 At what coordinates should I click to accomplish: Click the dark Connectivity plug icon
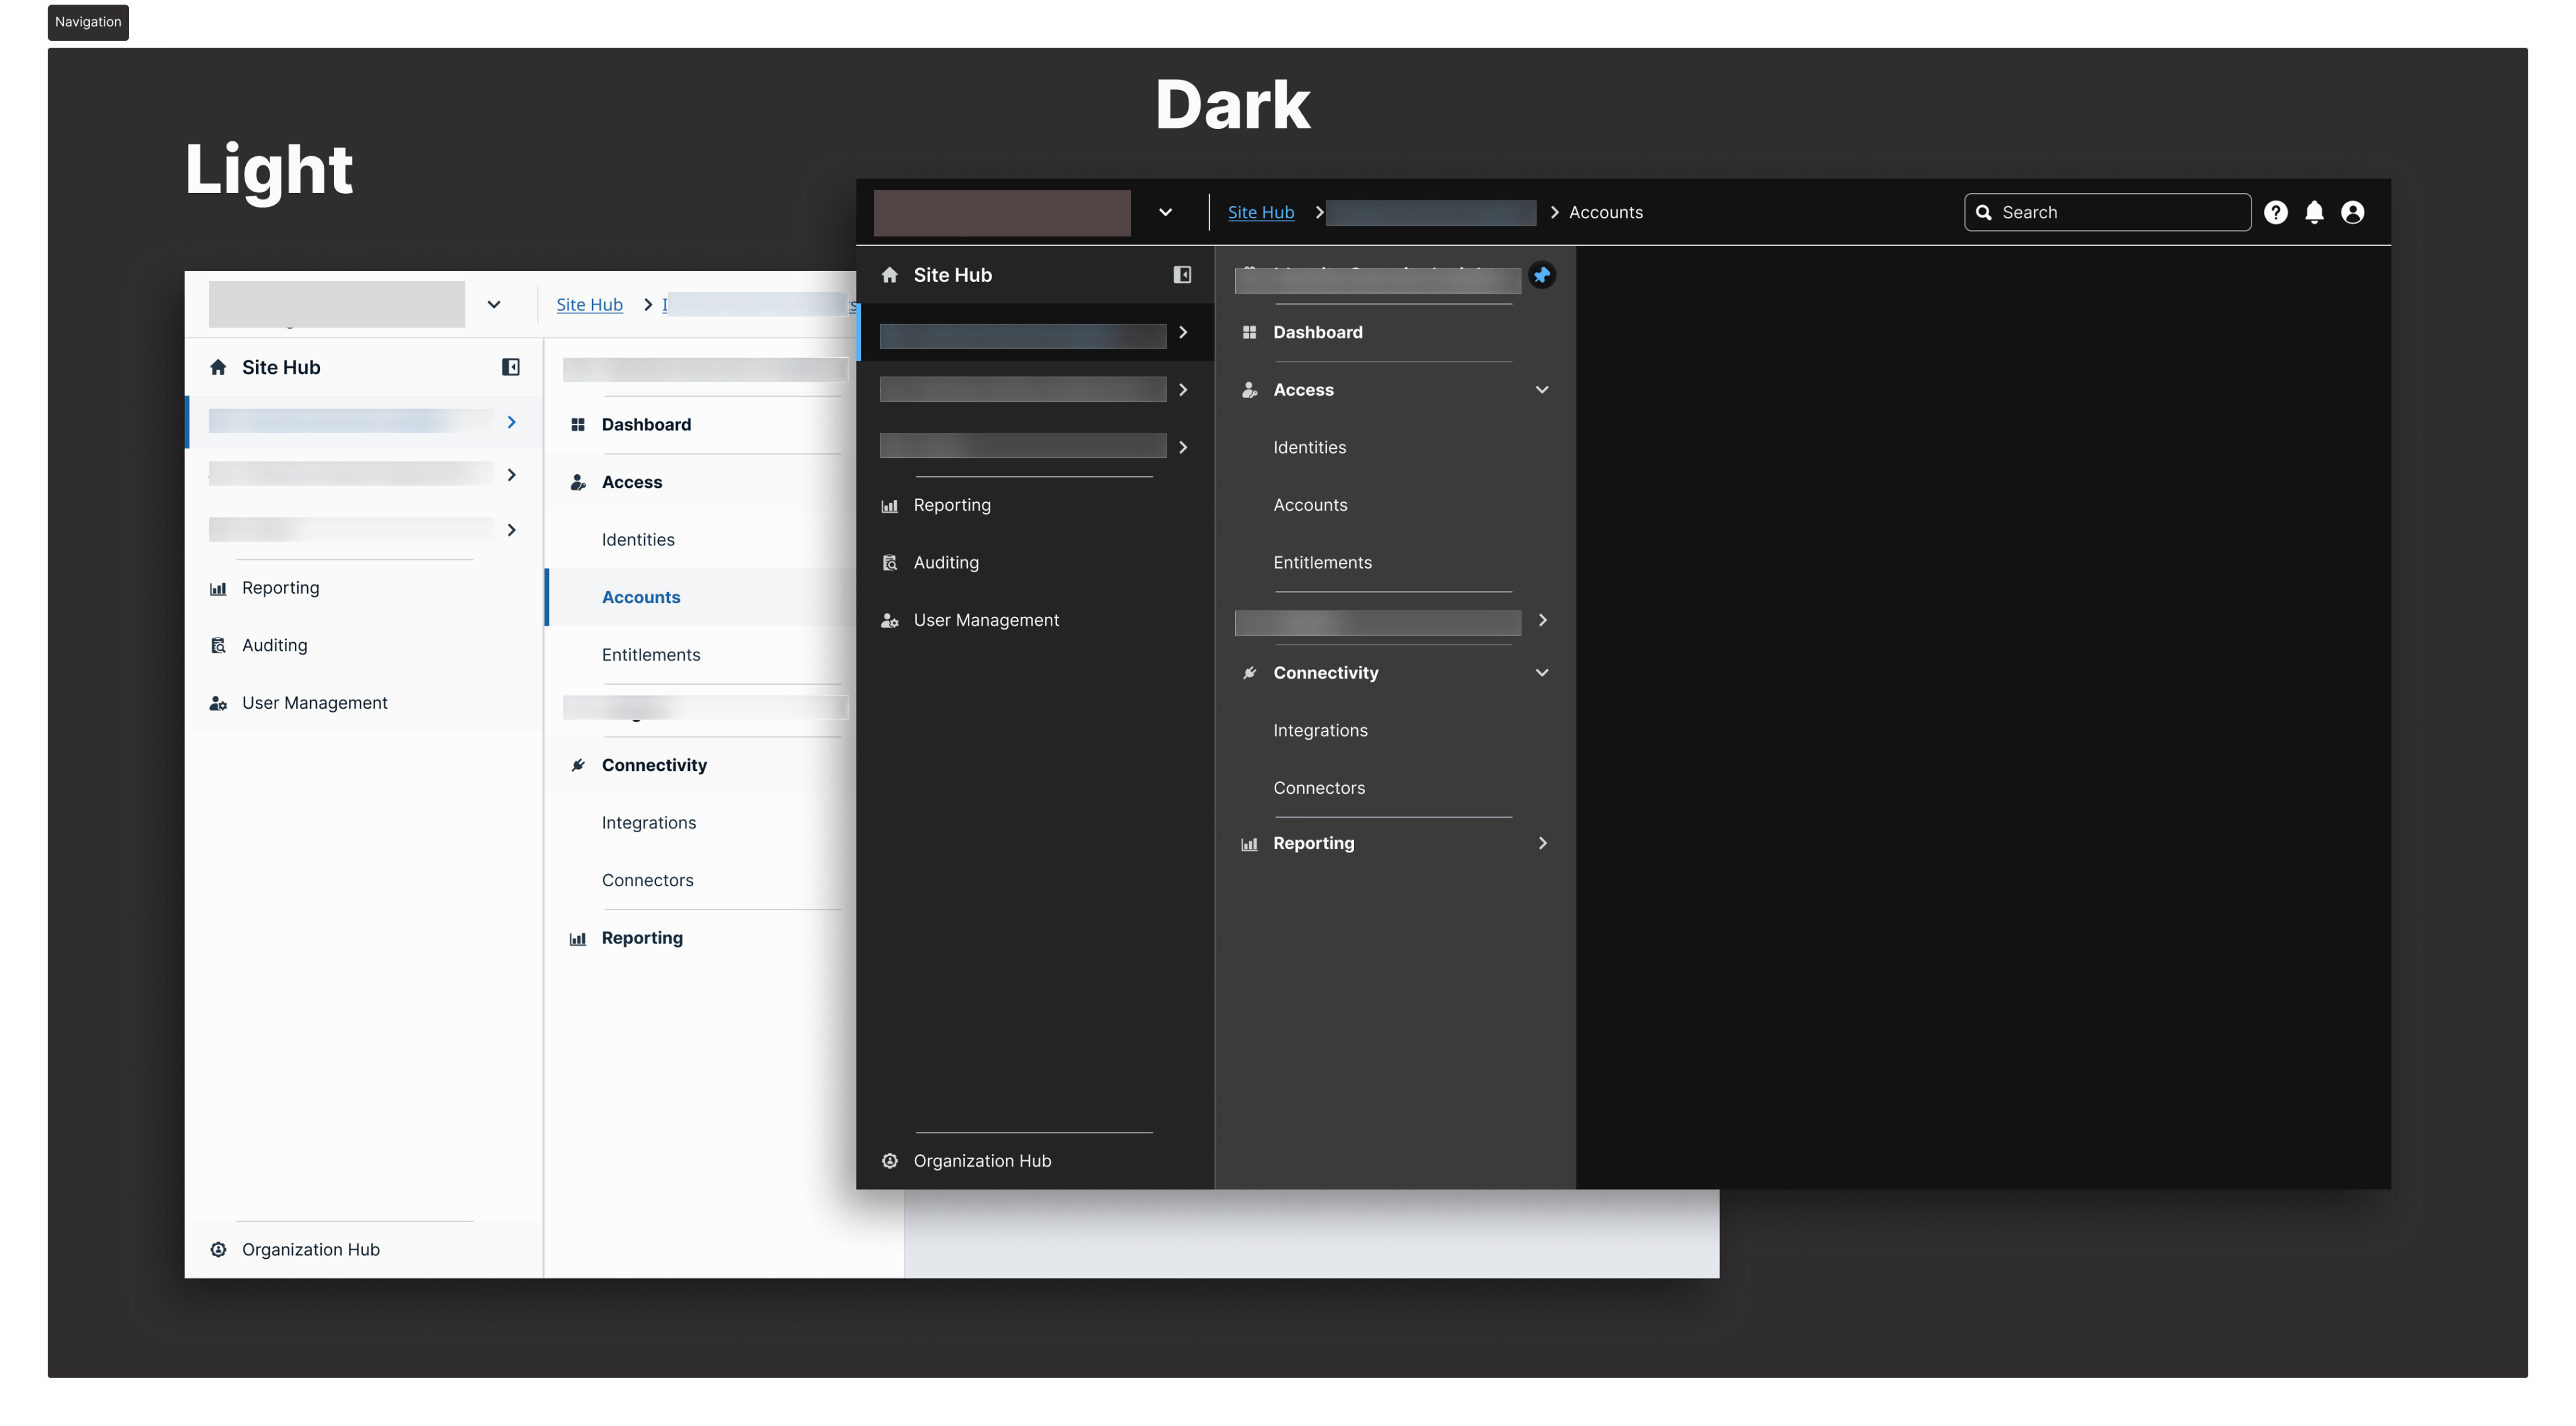point(1249,673)
